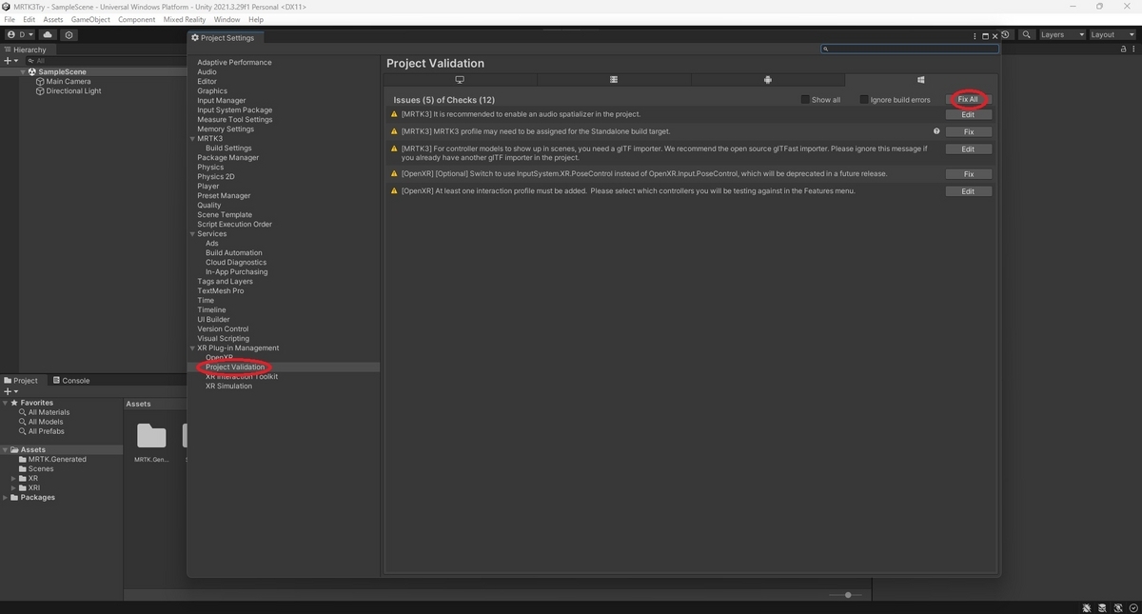Expand the XRI folder in Assets

click(x=14, y=488)
